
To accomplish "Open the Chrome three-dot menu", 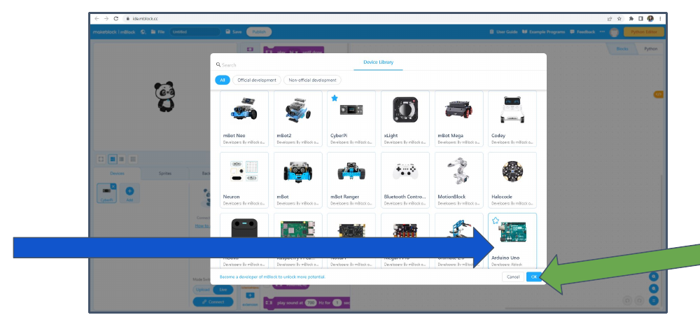I will (x=660, y=19).
